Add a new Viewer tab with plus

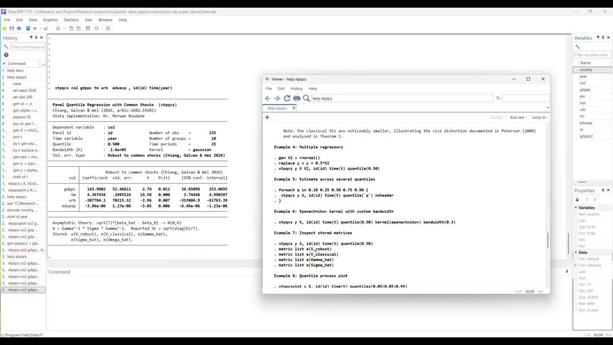(267, 117)
